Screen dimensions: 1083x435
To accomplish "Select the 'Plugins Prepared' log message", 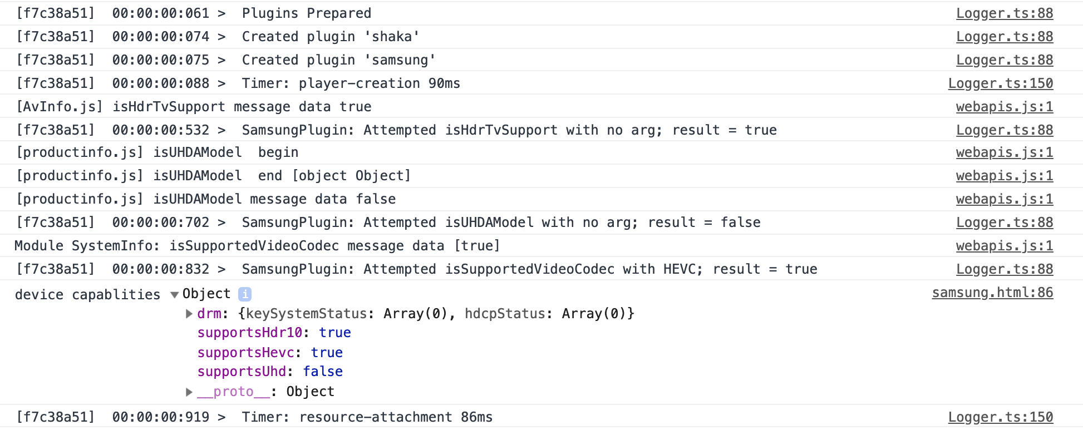I will [306, 13].
